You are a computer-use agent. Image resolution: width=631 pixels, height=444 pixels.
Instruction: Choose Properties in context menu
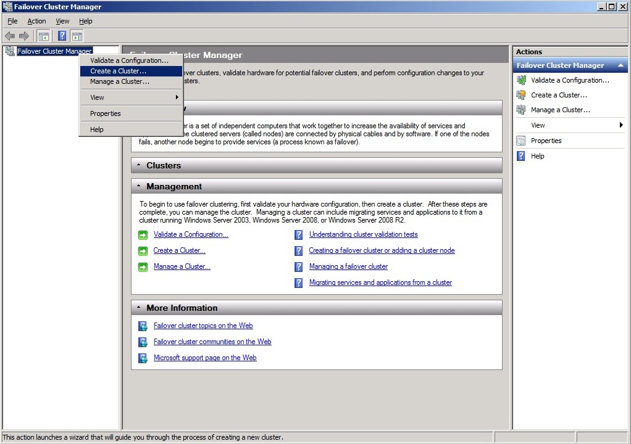pos(131,113)
